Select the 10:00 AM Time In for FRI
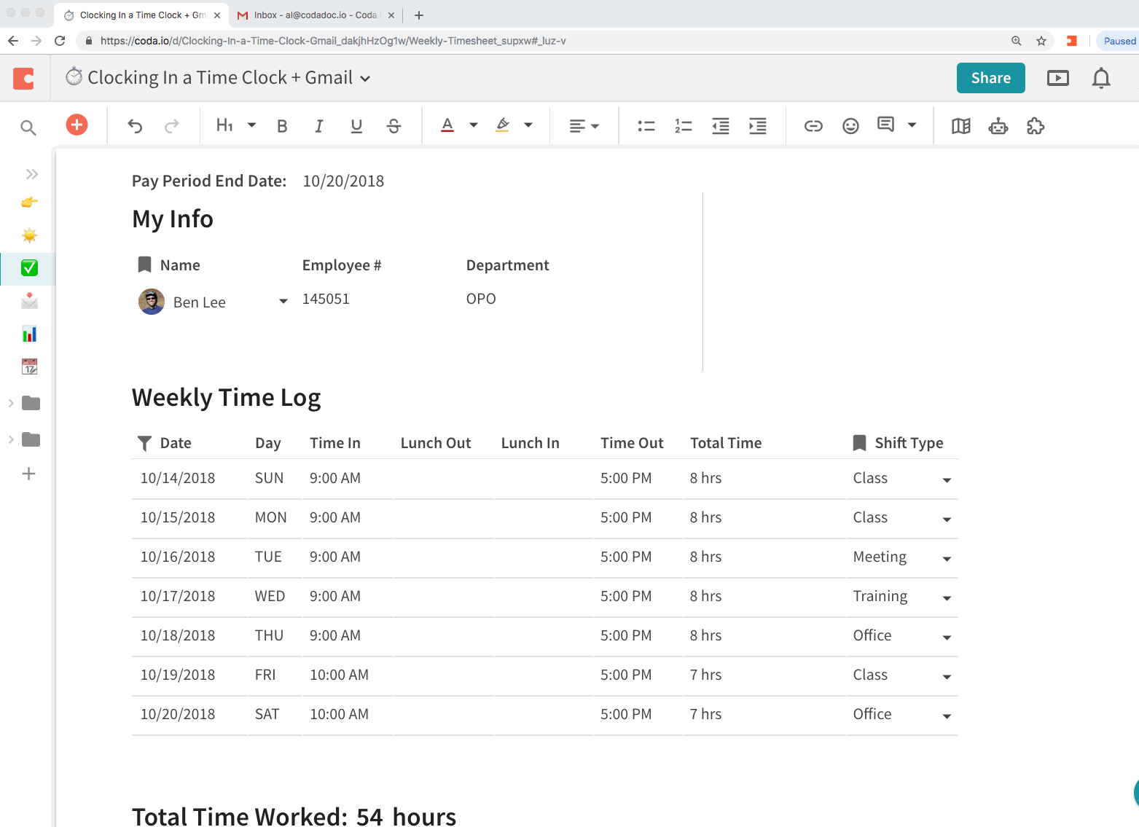Screen dimensions: 1139x827 340,675
